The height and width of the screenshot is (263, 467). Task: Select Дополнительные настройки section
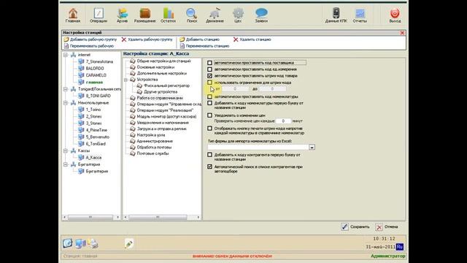click(x=162, y=73)
